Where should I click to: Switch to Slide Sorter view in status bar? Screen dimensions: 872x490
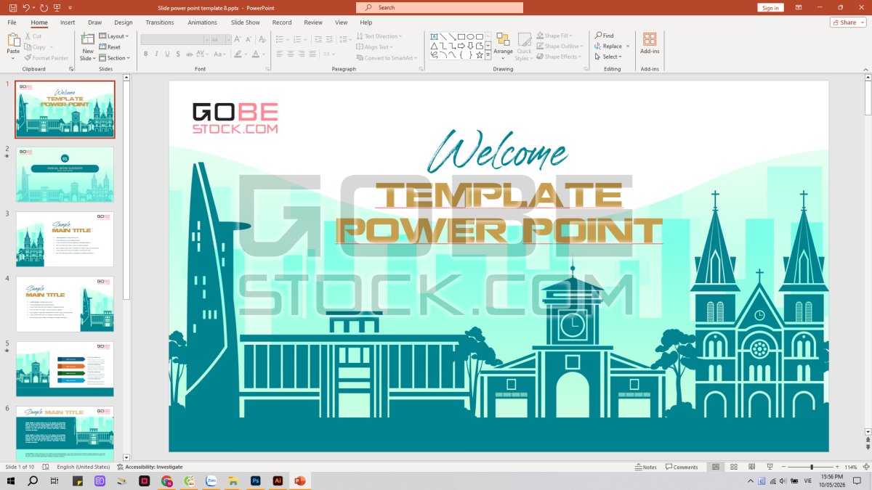pos(733,467)
